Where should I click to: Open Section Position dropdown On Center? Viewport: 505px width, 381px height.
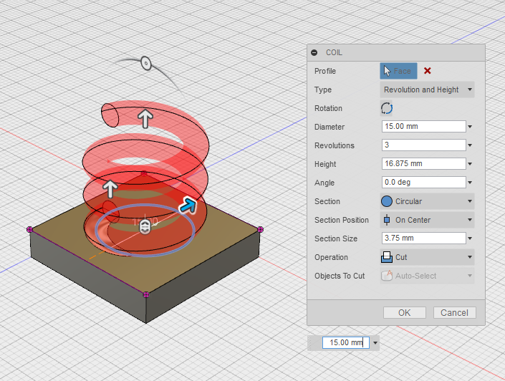pyautogui.click(x=427, y=220)
